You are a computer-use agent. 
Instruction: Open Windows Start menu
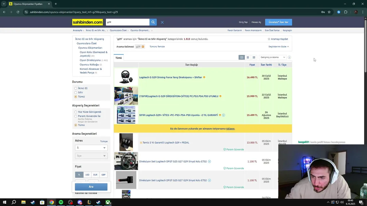pyautogui.click(x=5, y=202)
